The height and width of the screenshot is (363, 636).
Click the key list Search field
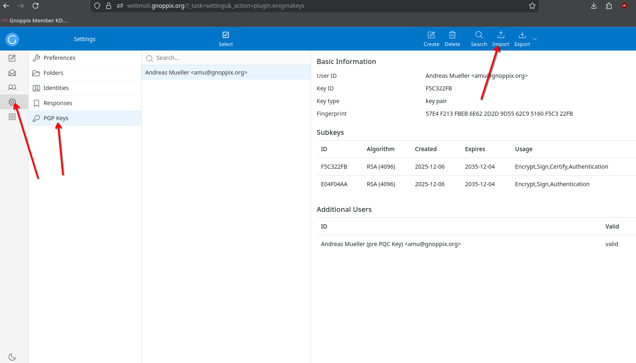(229, 58)
